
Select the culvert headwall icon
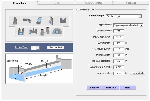click(57, 32)
